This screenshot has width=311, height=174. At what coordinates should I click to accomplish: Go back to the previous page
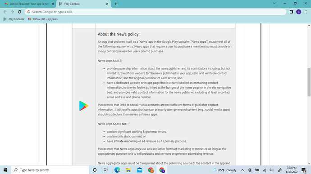tap(5, 12)
